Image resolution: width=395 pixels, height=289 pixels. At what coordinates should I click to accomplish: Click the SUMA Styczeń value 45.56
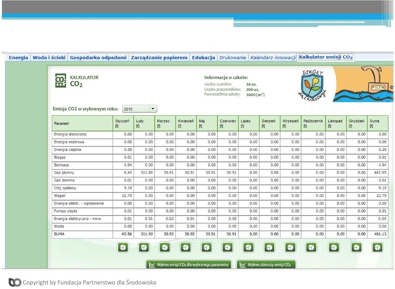[127, 234]
